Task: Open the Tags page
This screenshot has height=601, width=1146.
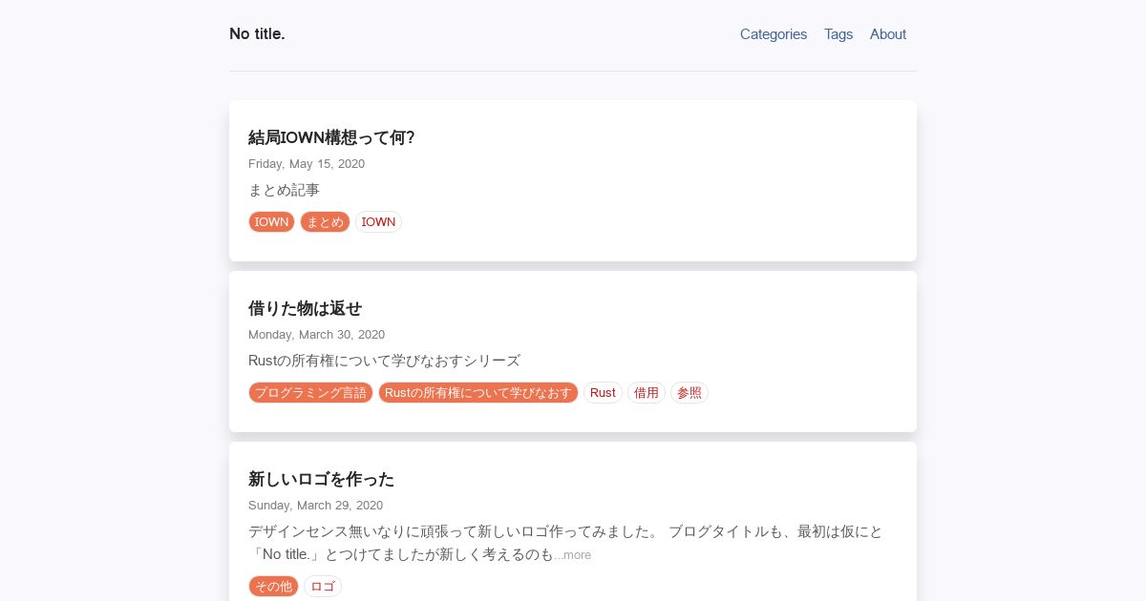Action: [838, 34]
